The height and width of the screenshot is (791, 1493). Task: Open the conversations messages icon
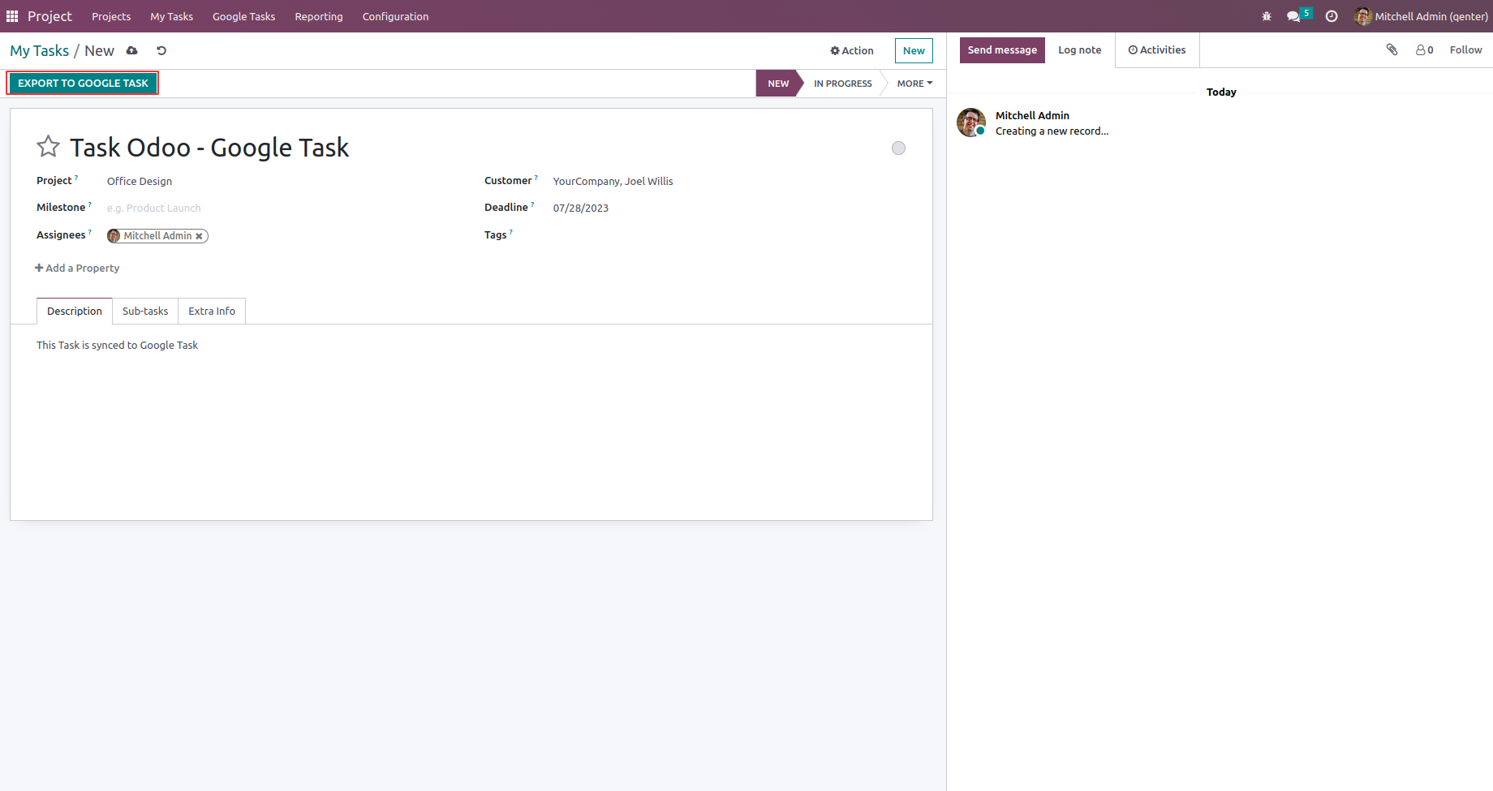click(1293, 16)
